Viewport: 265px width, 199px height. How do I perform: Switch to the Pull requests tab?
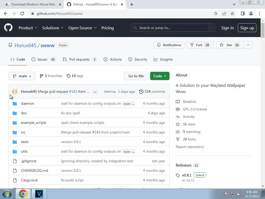point(80,59)
